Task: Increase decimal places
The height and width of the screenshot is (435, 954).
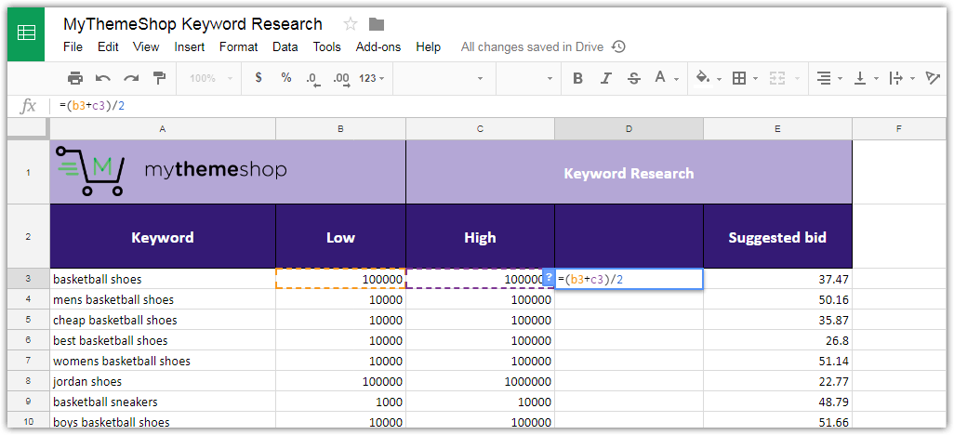Action: 341,79
